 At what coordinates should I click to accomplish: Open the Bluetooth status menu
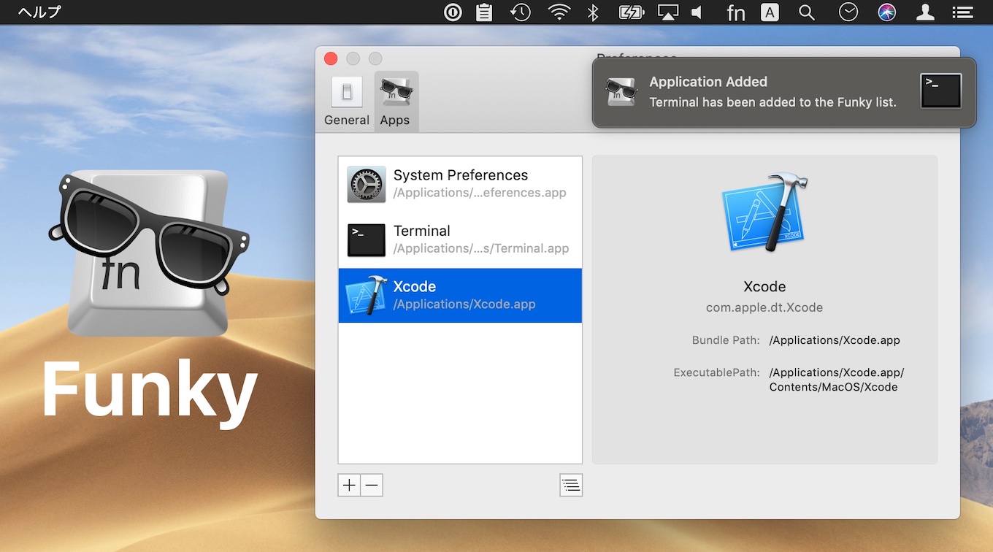pos(594,12)
